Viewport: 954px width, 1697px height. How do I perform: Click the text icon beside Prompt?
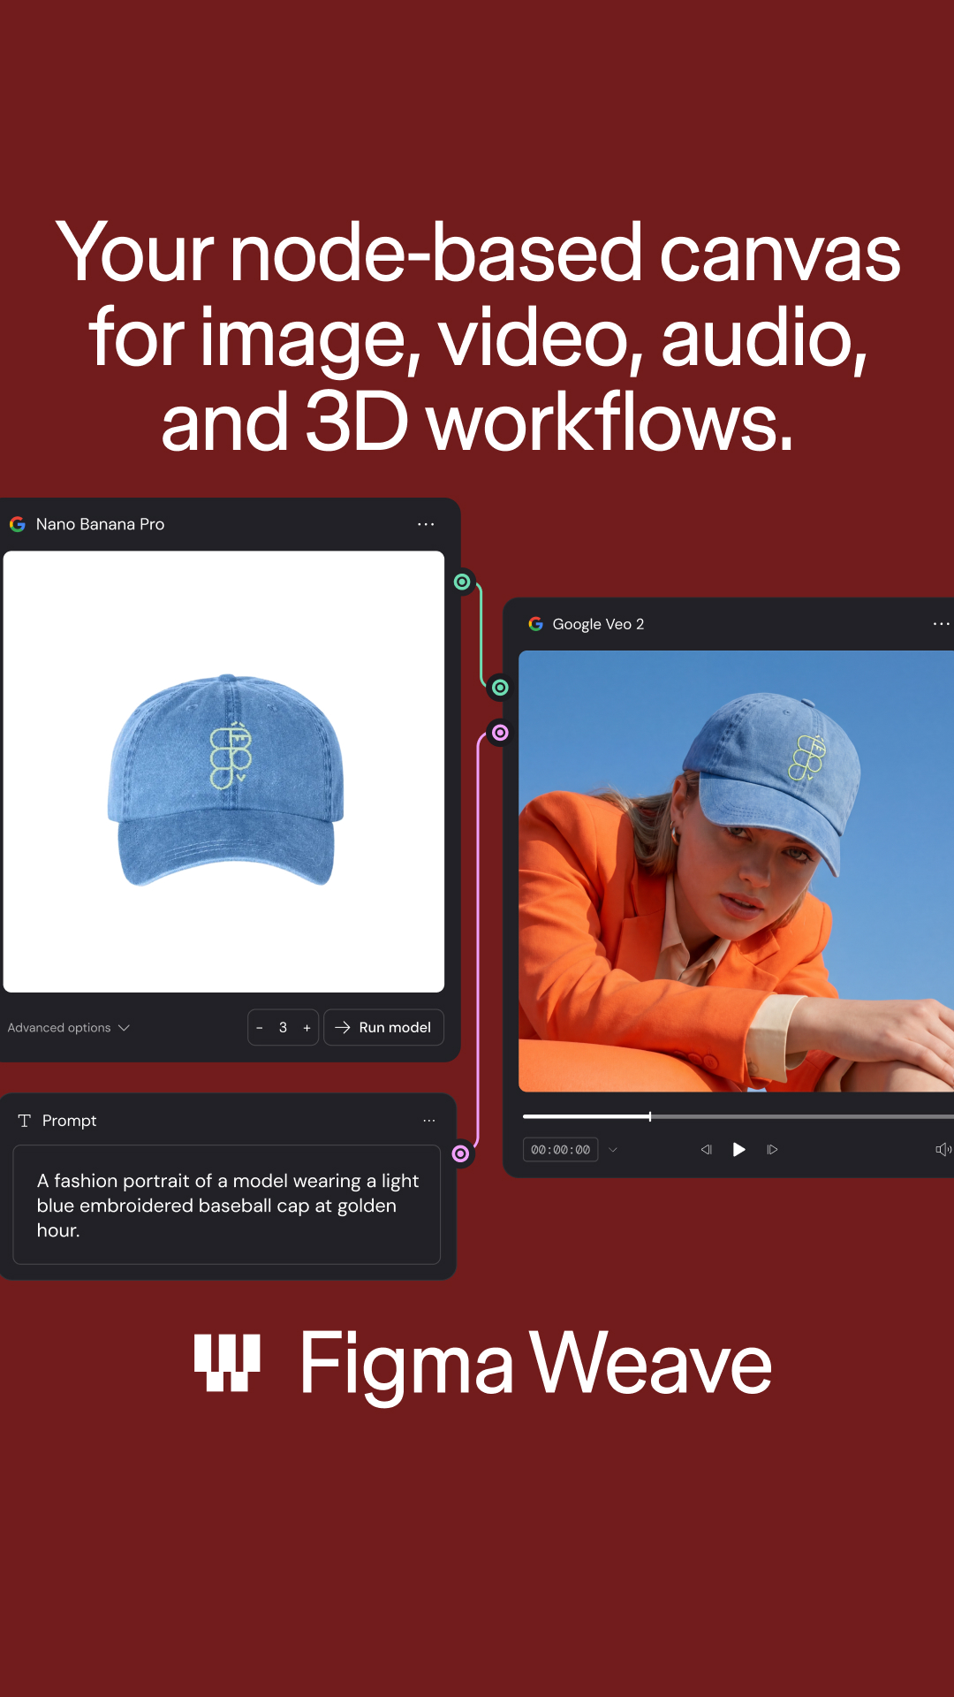25,1121
